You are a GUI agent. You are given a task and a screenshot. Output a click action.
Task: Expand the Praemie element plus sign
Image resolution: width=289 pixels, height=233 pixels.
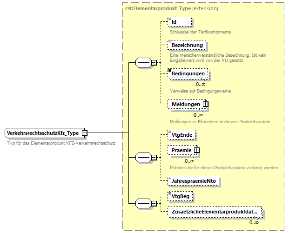197,150
